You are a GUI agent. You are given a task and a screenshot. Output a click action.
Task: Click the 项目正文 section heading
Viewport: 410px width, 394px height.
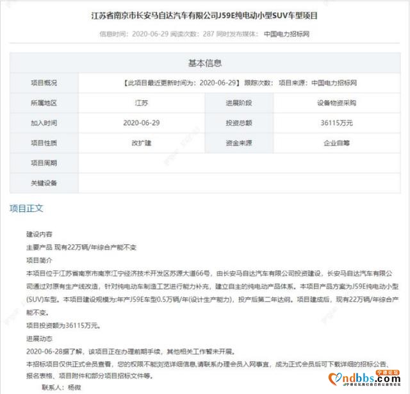(x=26, y=209)
